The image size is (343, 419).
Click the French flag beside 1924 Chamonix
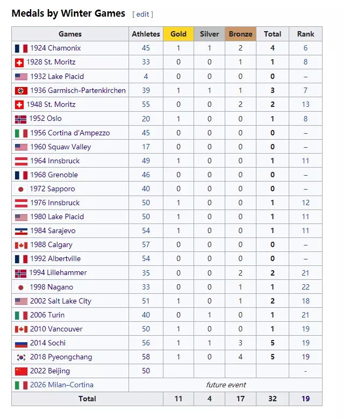(21, 48)
